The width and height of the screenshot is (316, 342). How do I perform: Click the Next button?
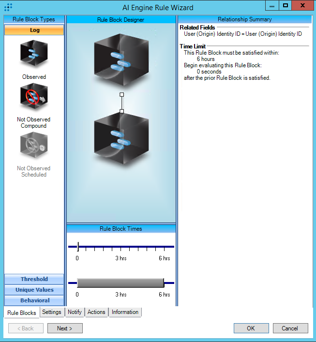tap(65, 328)
